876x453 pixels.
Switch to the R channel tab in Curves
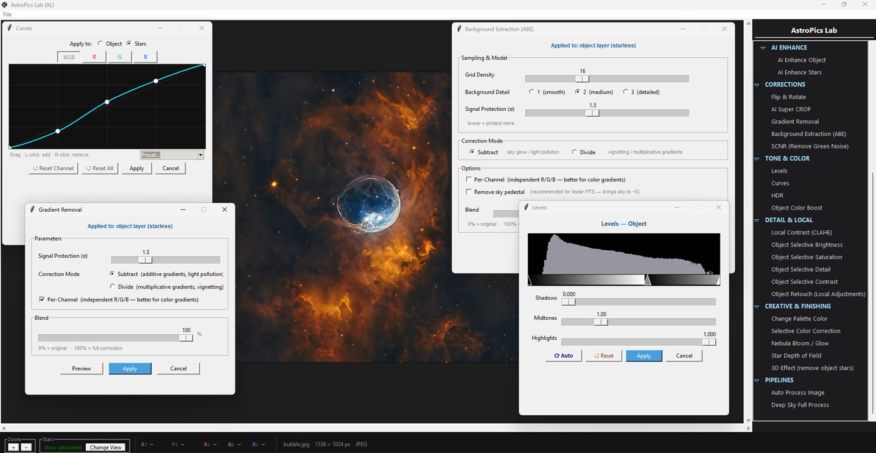(94, 57)
